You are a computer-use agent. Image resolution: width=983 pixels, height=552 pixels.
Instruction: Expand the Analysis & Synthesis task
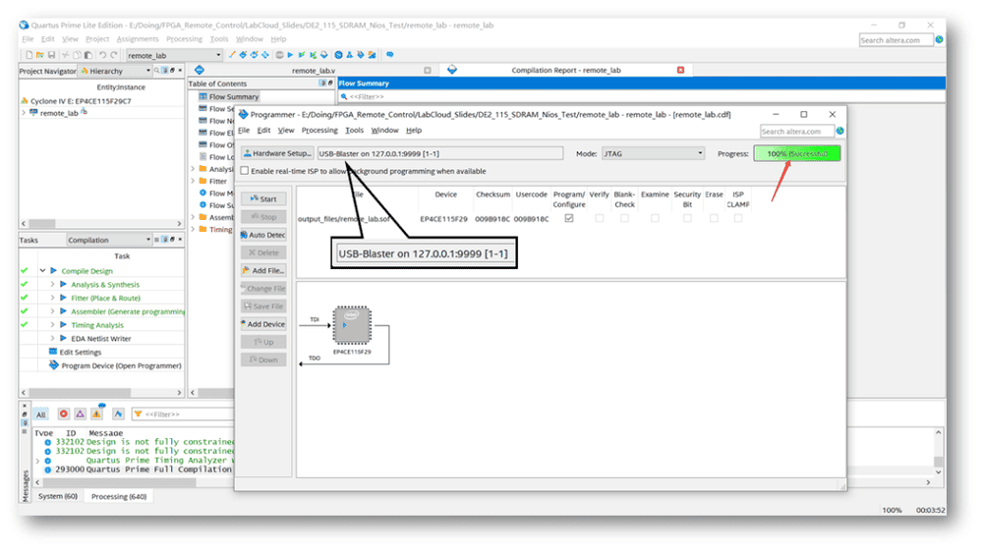(x=52, y=285)
